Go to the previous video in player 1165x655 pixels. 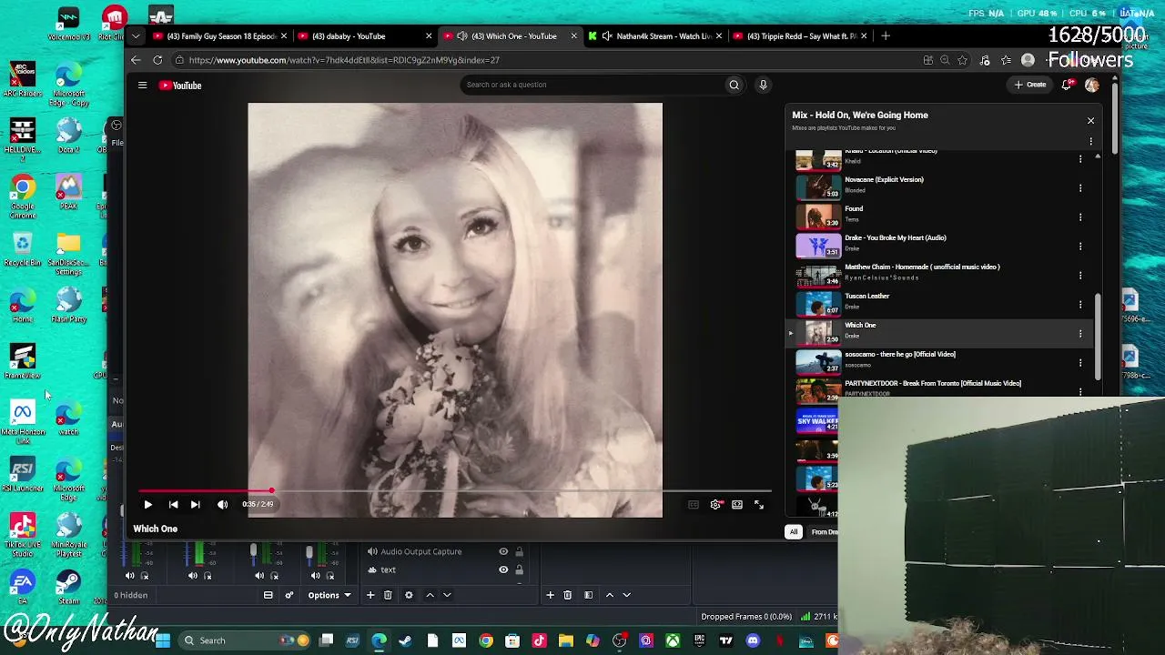tap(173, 504)
